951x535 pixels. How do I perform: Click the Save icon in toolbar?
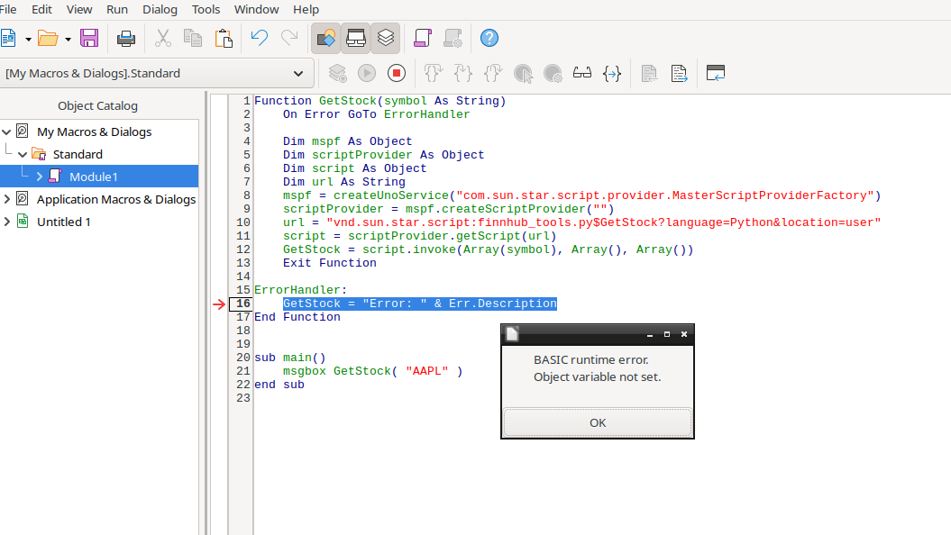pos(89,38)
